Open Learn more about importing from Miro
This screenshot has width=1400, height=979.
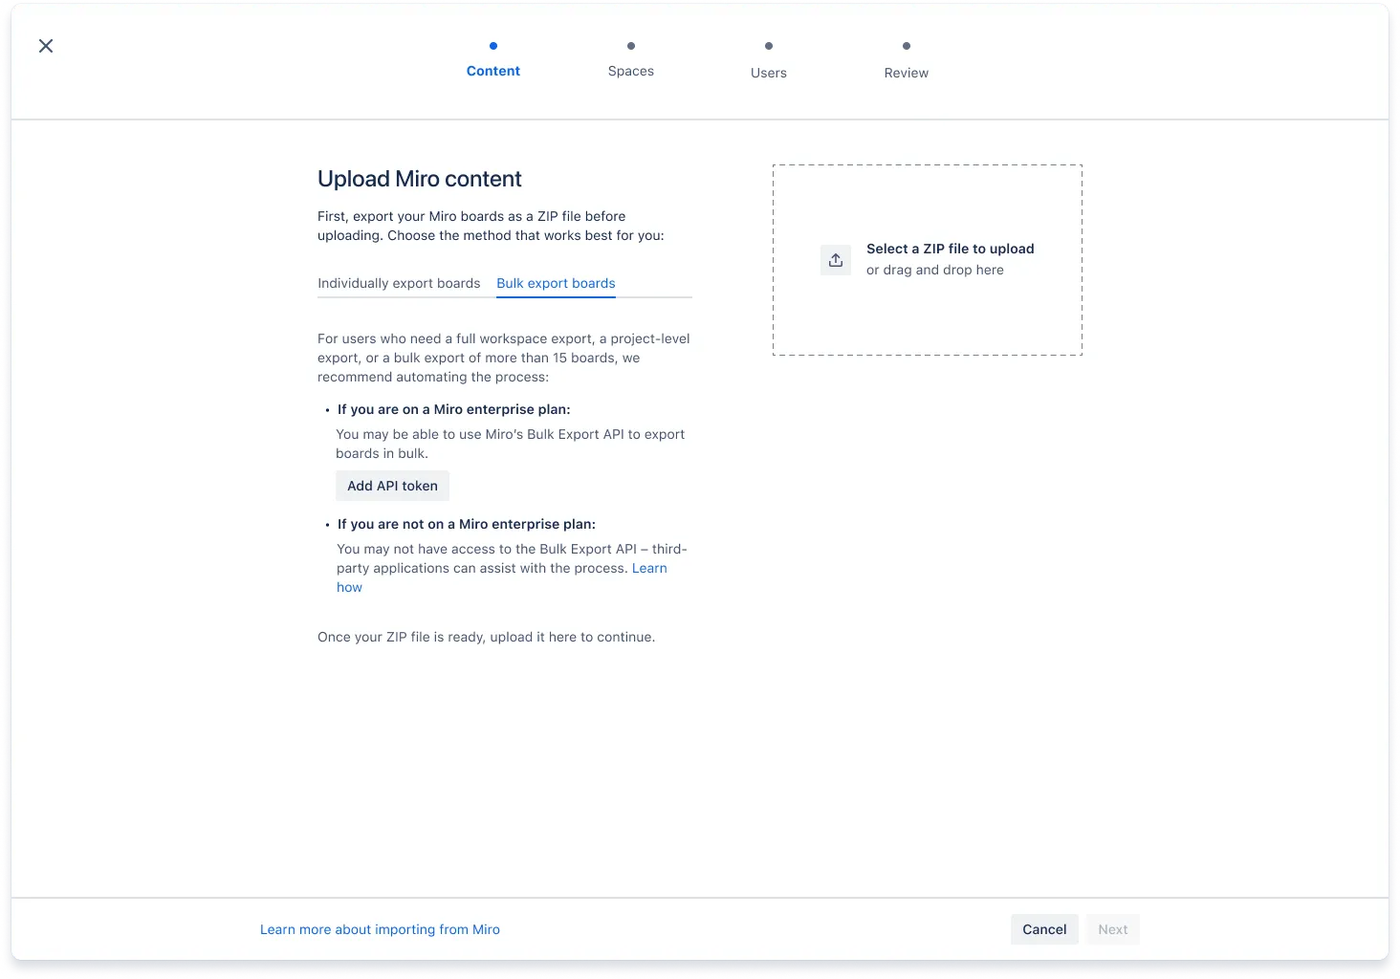[x=380, y=929]
